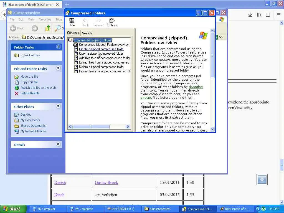Switch to the Contents tab

pos(73,33)
